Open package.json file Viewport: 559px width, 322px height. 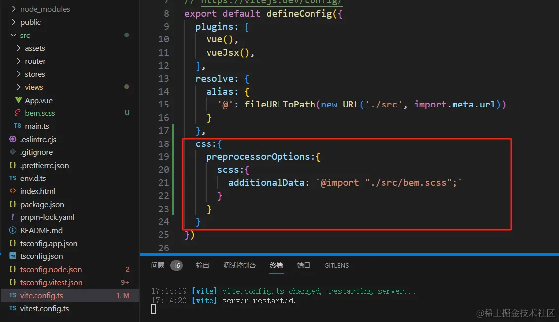tap(42, 204)
